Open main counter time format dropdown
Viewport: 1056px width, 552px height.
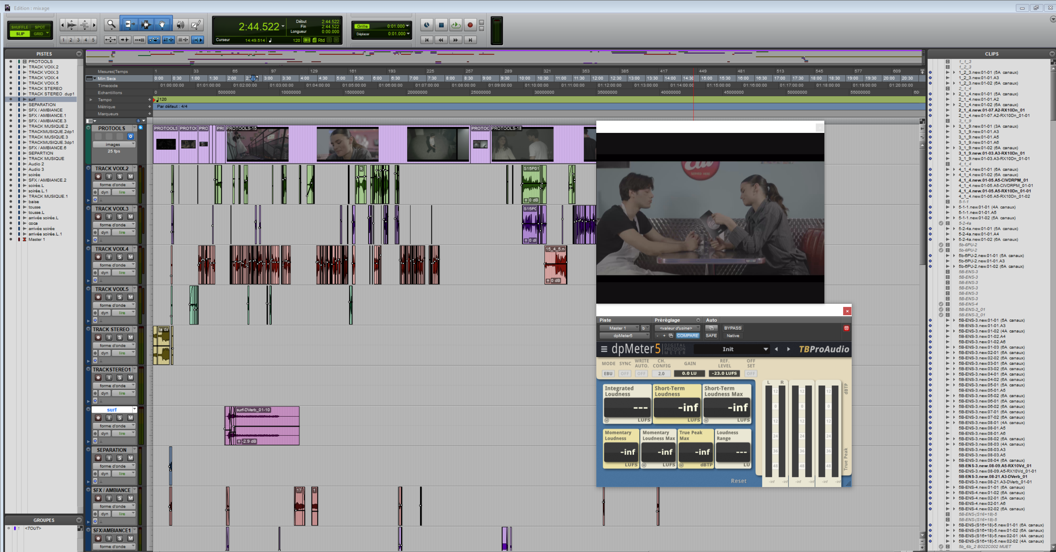[283, 26]
